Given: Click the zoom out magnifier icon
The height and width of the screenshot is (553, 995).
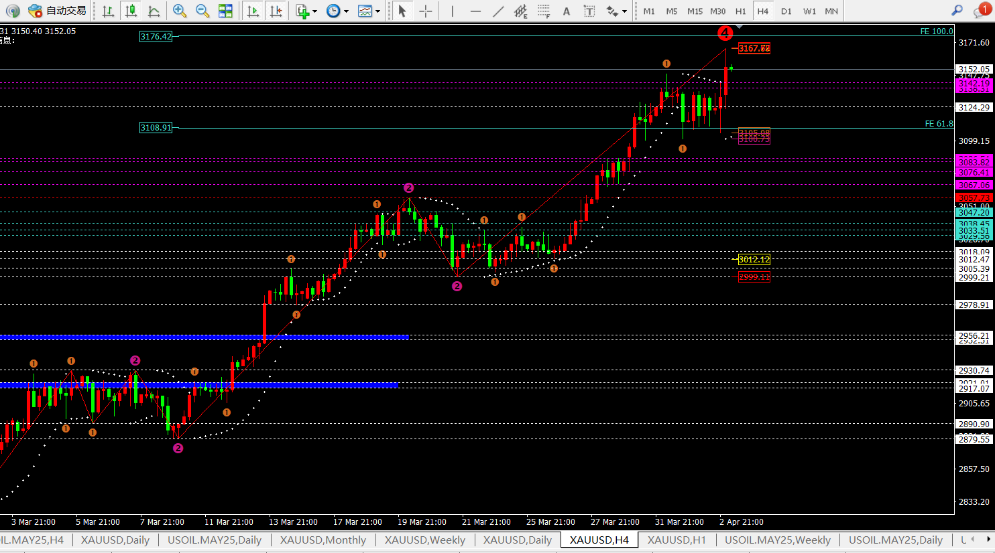Looking at the screenshot, I should [202, 11].
